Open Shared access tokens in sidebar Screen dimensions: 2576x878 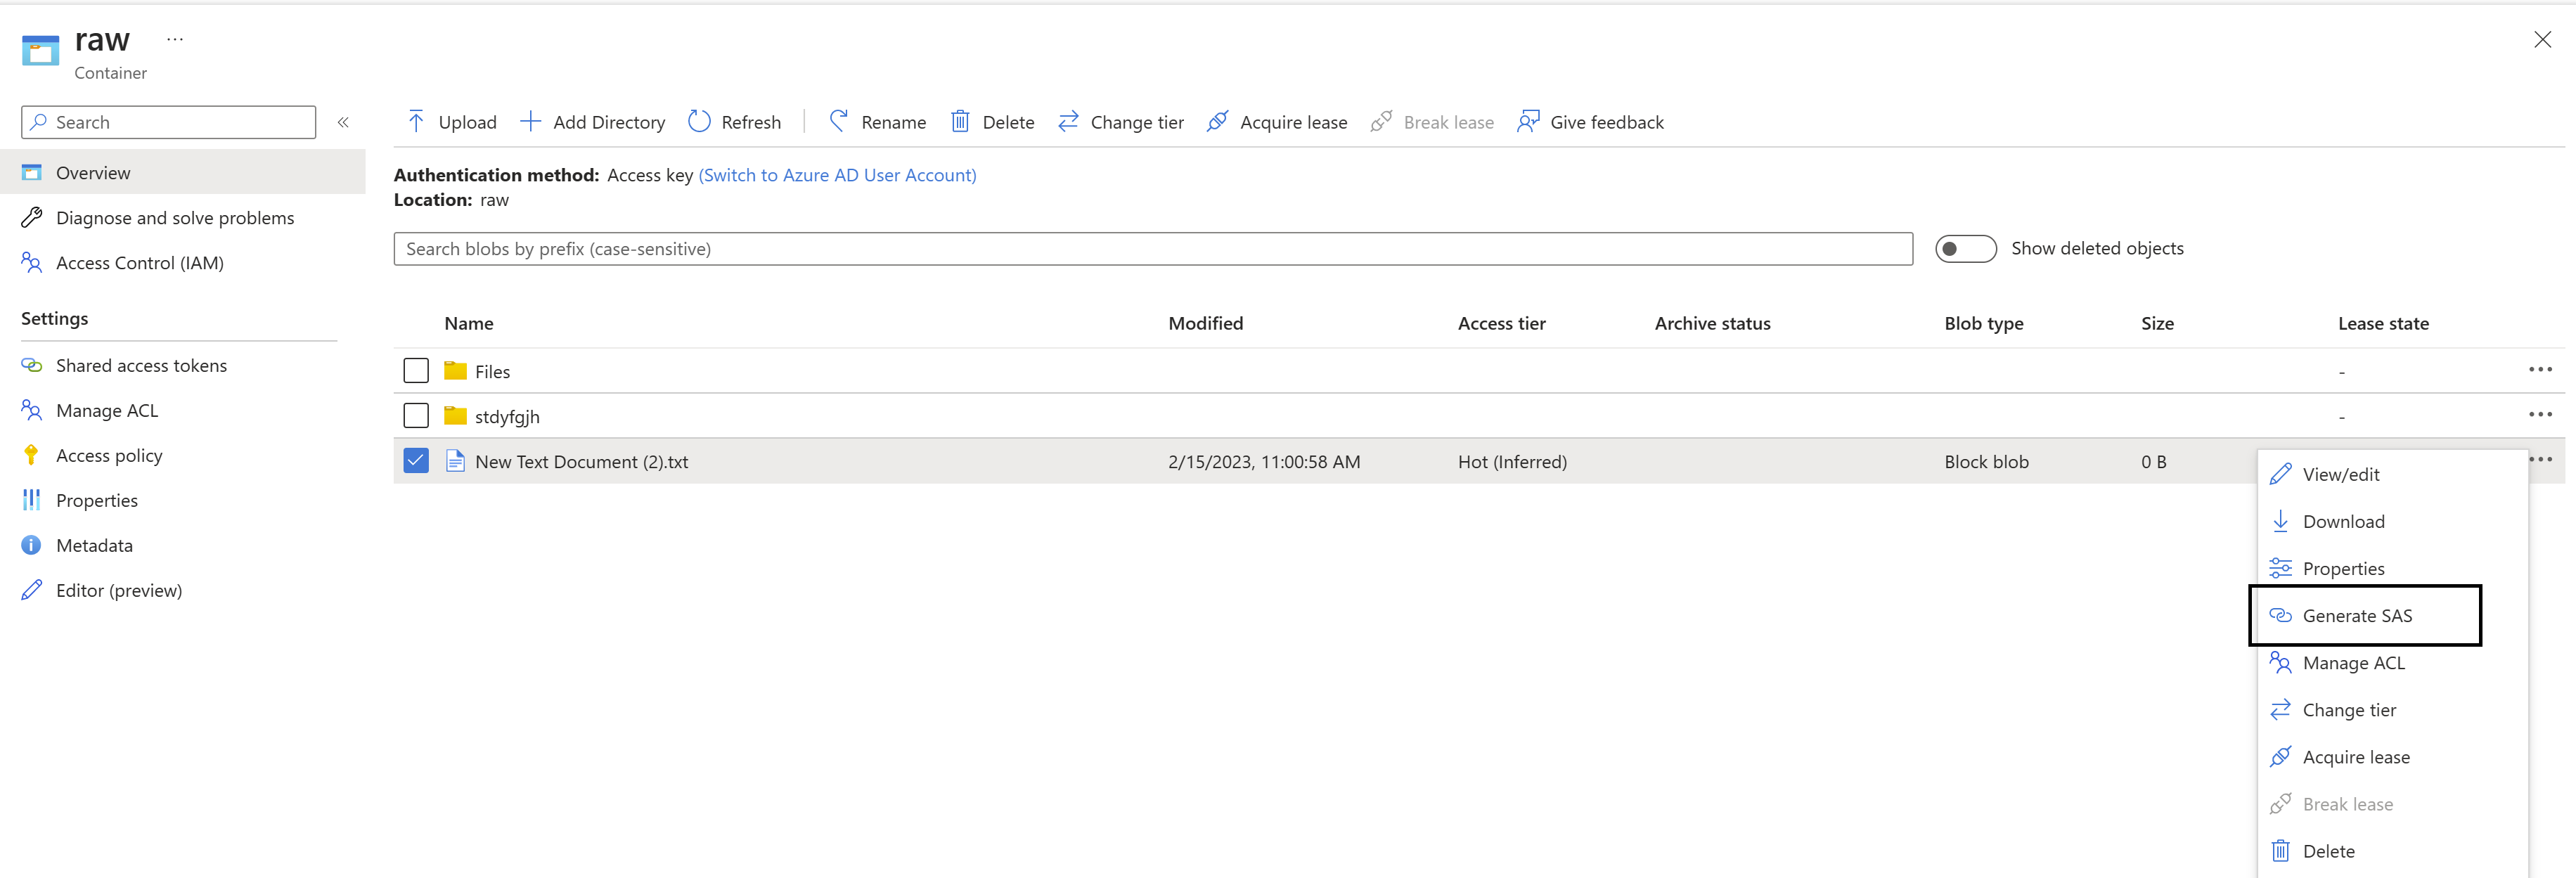point(141,365)
